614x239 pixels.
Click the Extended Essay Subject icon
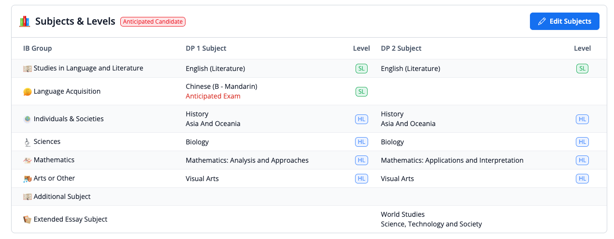point(28,220)
